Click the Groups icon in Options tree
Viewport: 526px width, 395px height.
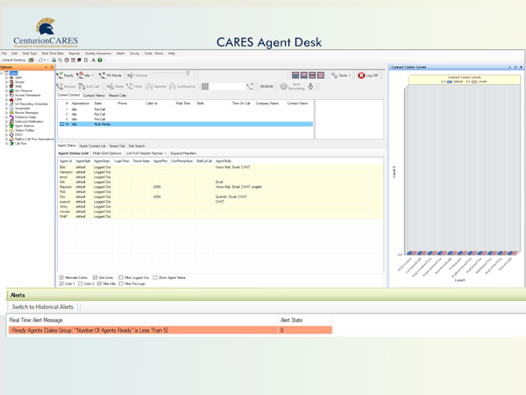[11, 82]
